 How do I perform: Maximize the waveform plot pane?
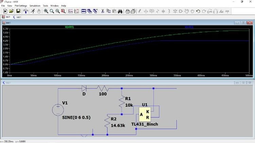[x=243, y=23]
